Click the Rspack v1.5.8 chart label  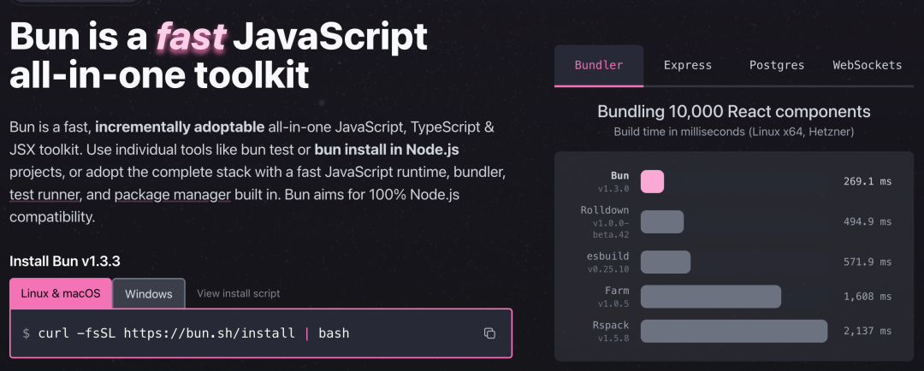[x=611, y=331]
